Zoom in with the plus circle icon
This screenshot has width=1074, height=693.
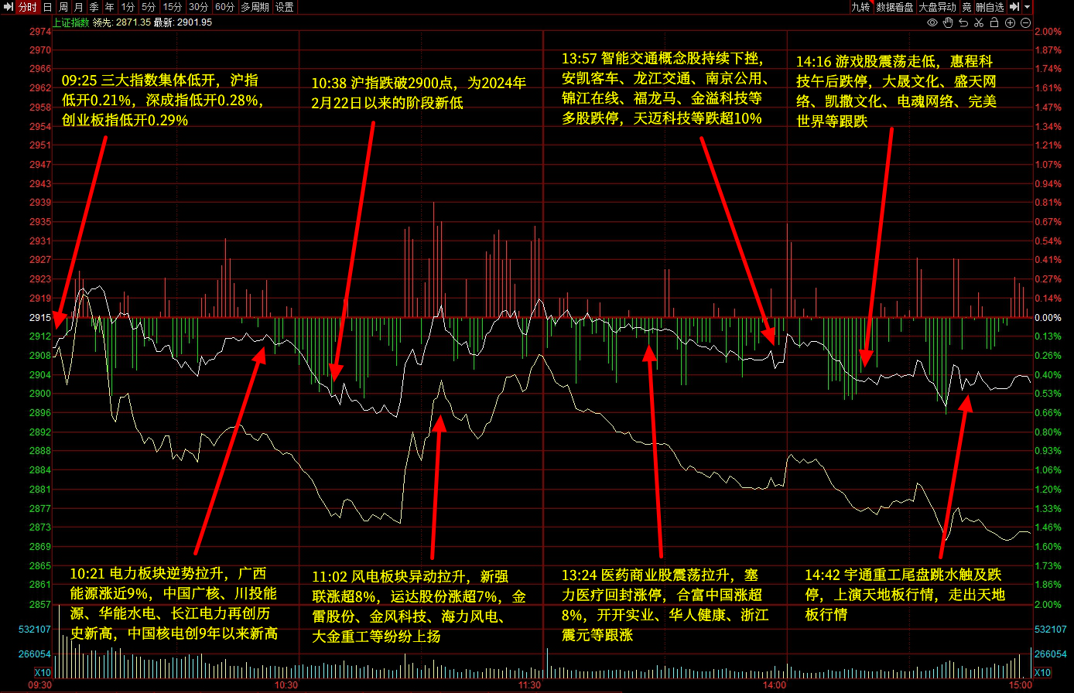click(x=1011, y=22)
